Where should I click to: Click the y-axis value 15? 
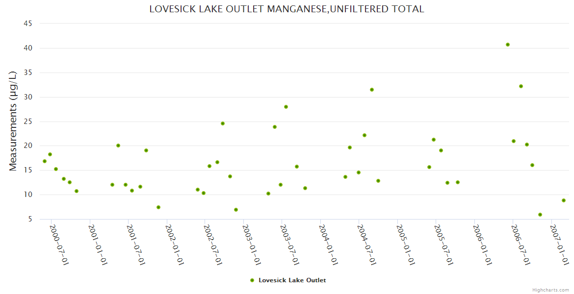tap(28, 171)
